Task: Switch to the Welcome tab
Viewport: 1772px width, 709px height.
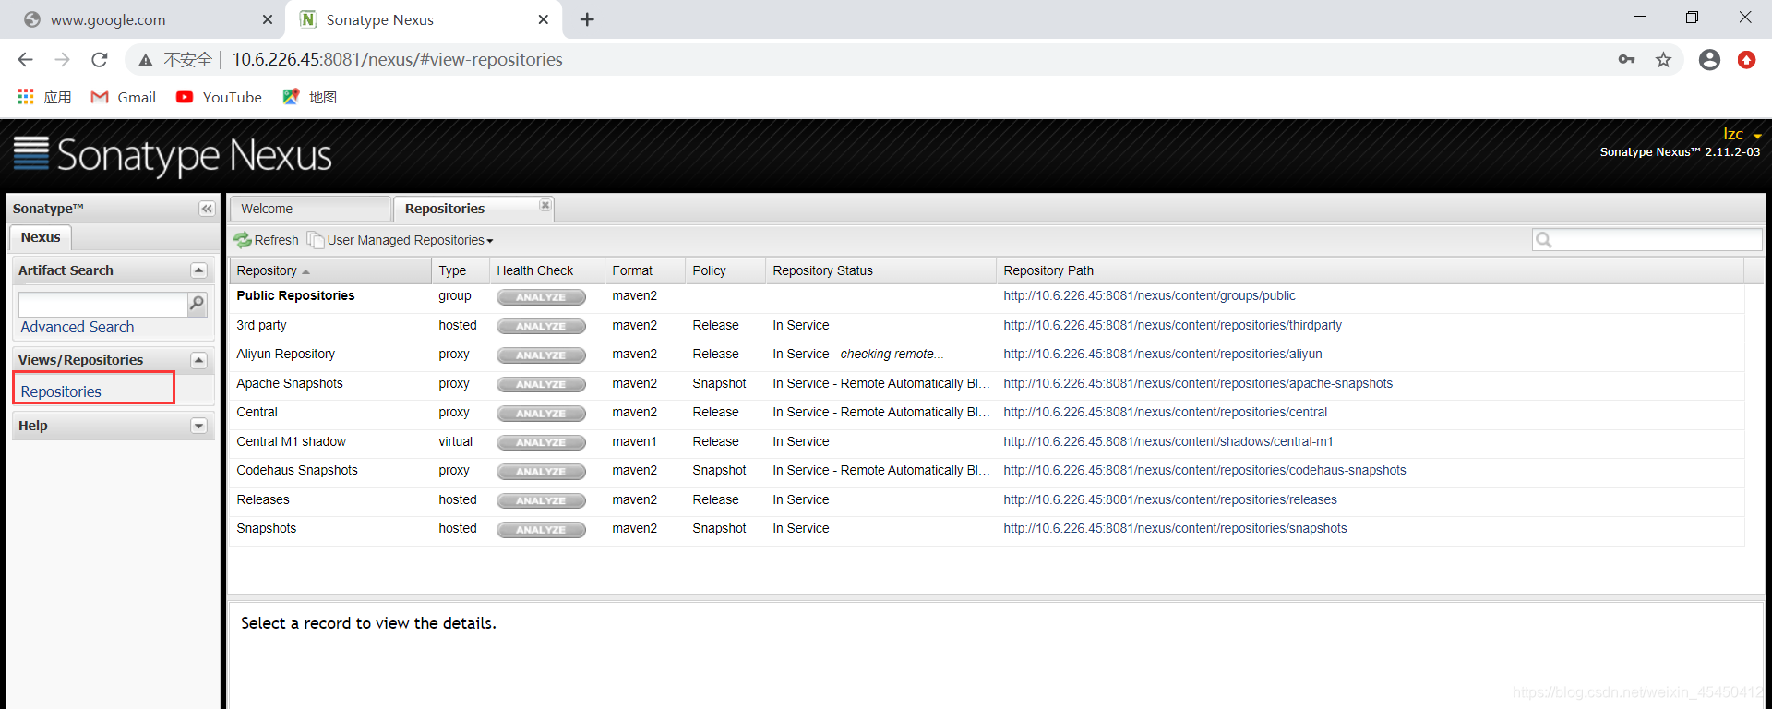Action: (x=310, y=209)
